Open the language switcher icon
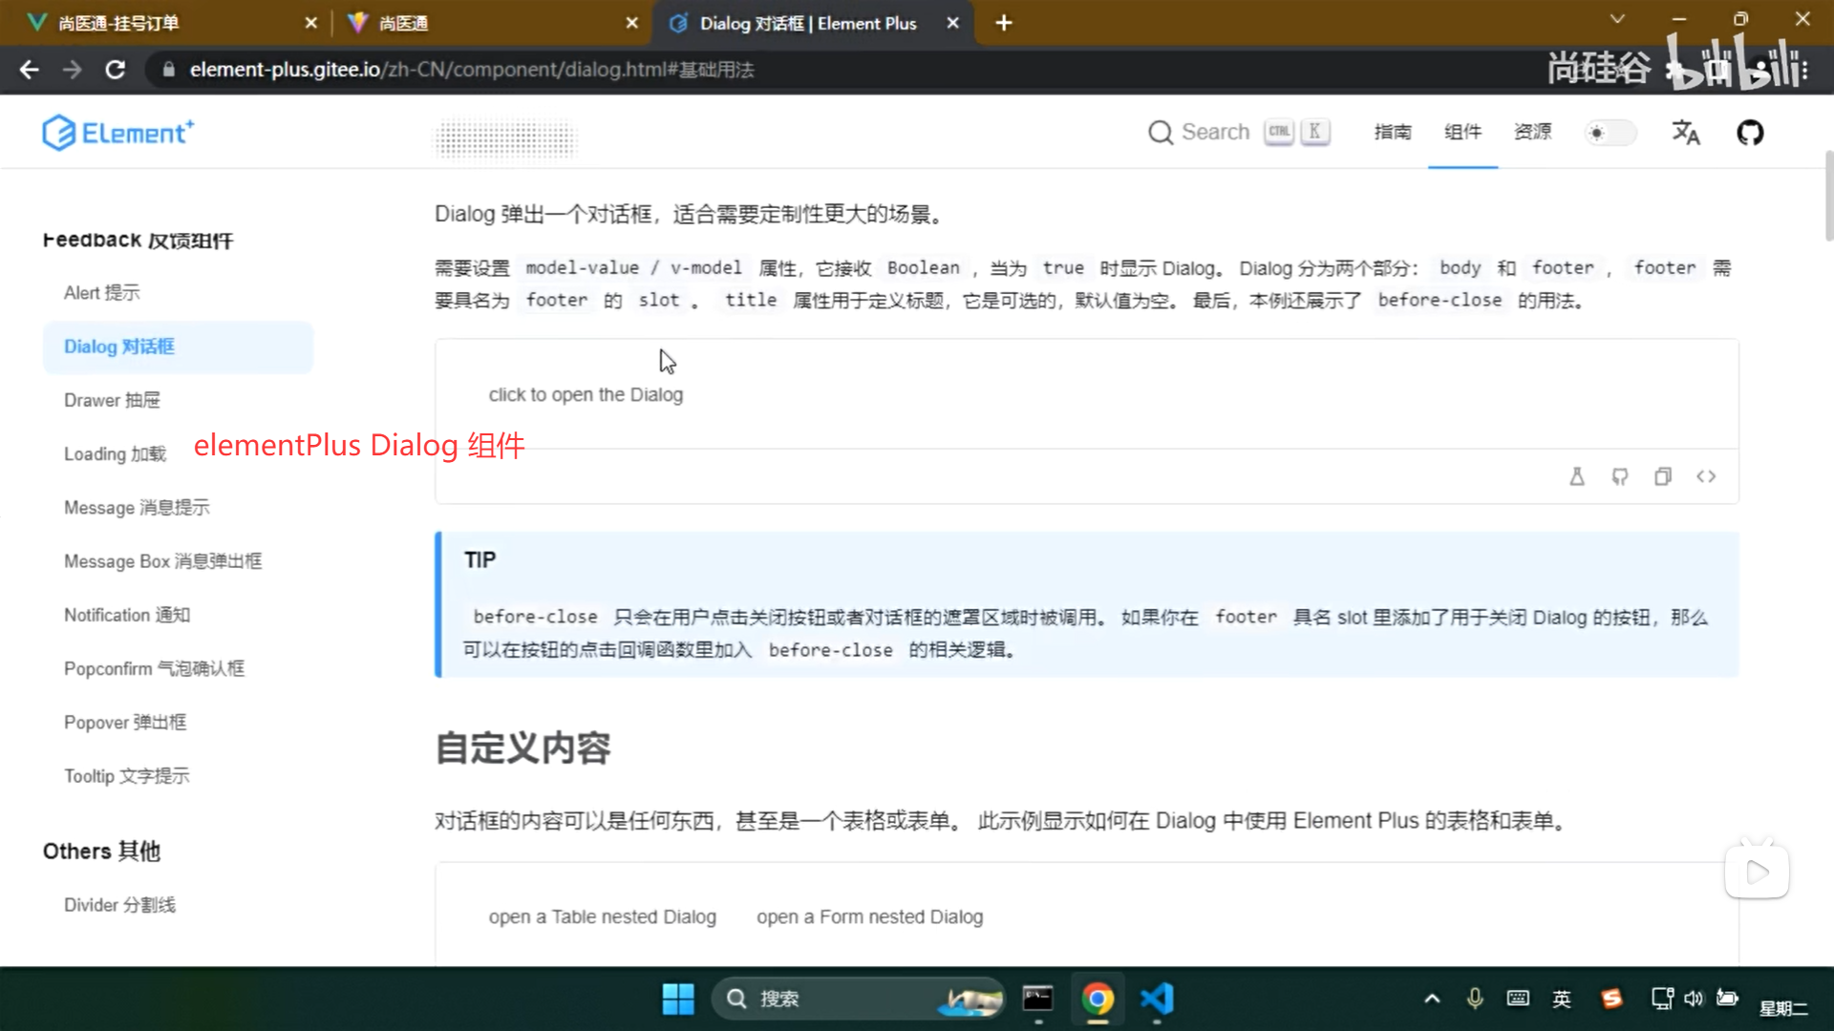 tap(1686, 133)
